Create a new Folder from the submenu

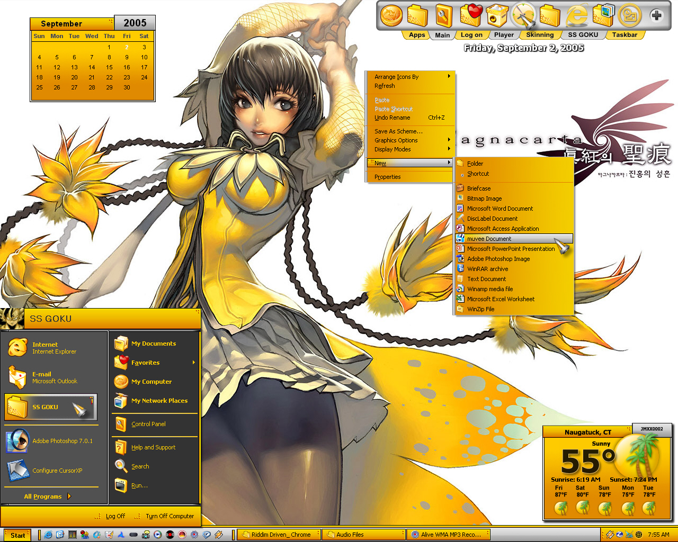point(514,164)
